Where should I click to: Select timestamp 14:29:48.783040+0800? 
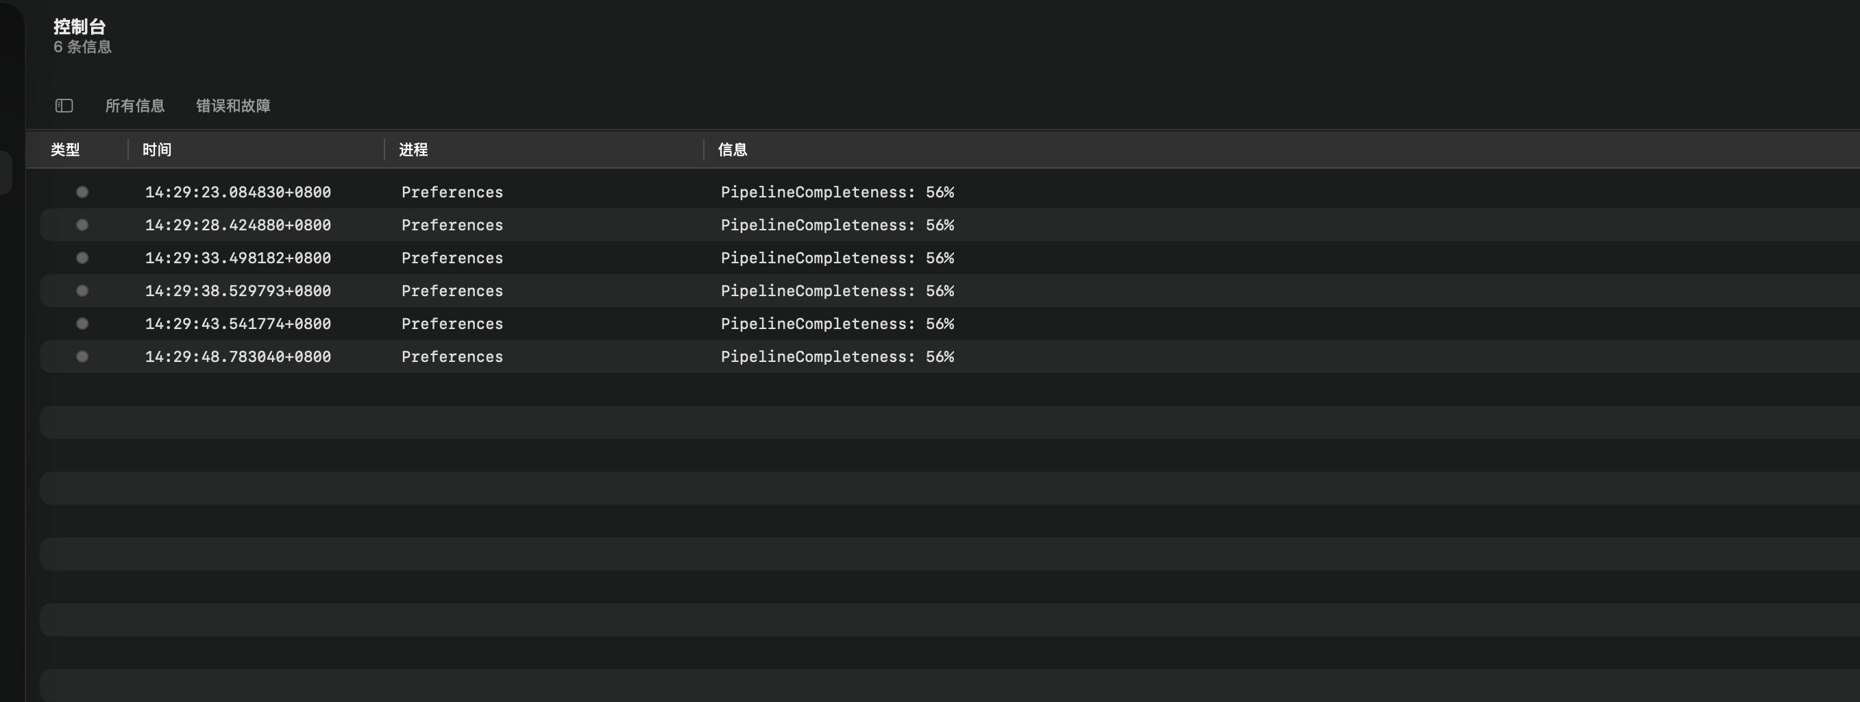pos(238,356)
